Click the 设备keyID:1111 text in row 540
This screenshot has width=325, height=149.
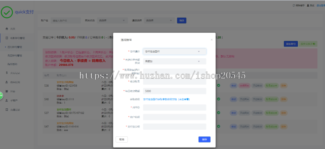(x=65, y=99)
